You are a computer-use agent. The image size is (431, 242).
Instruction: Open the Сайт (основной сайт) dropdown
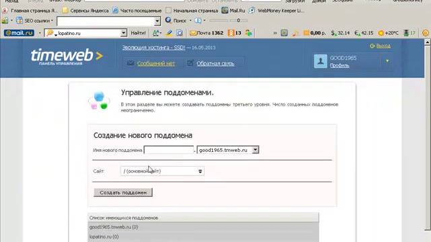click(162, 171)
